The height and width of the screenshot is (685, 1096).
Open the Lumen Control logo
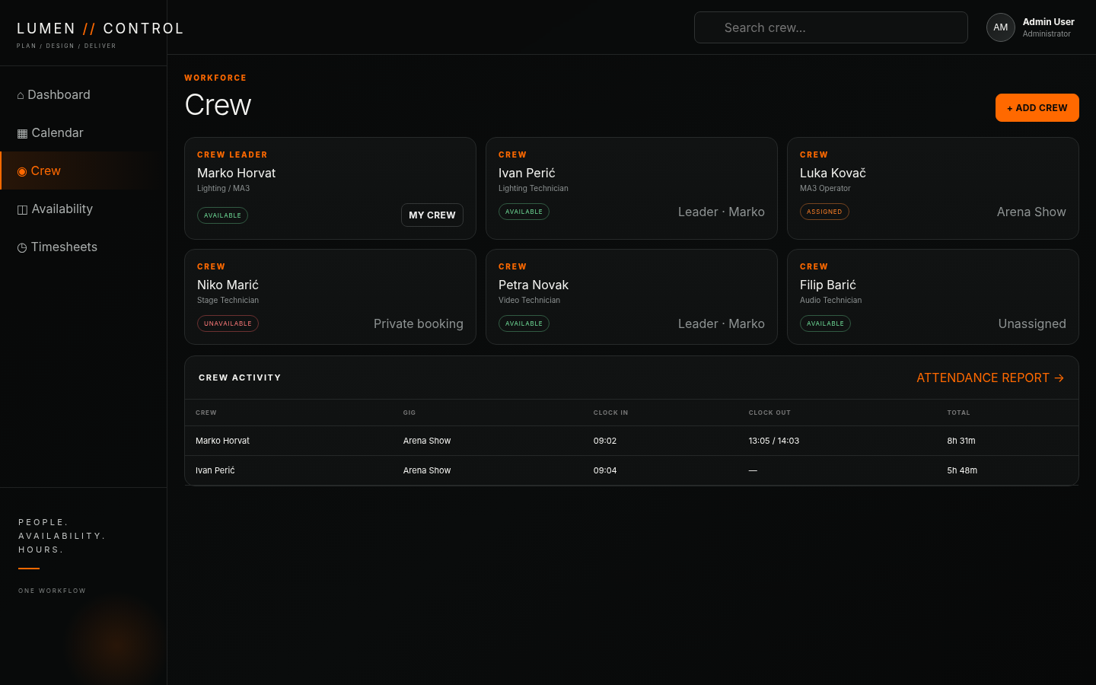point(100,29)
